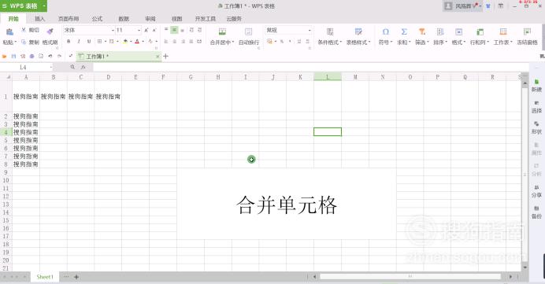Add a new sheet with plus button
The width and height of the screenshot is (545, 284).
coord(76,277)
